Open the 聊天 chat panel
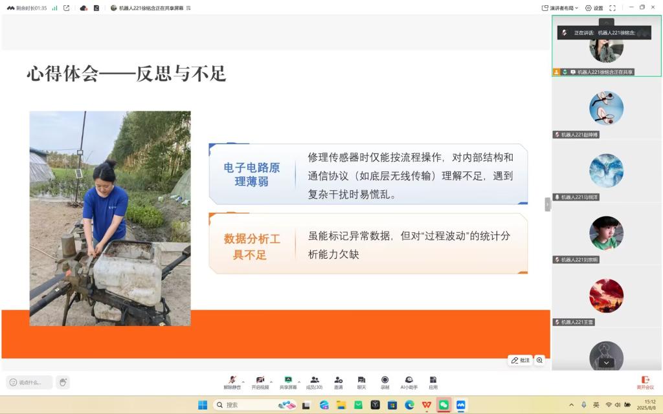Image resolution: width=663 pixels, height=414 pixels. click(361, 381)
